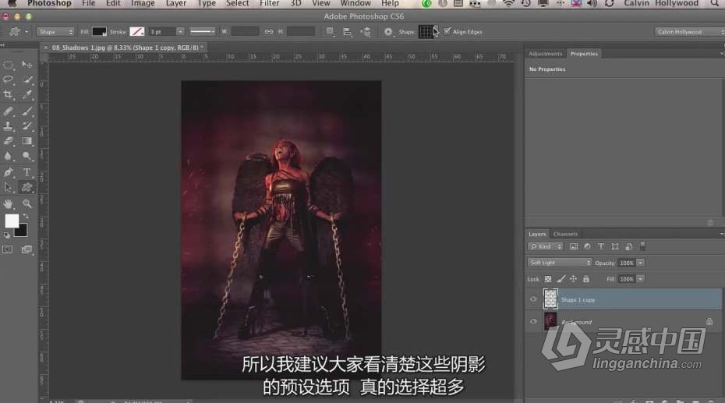Select the Dodge tool

coord(27,156)
